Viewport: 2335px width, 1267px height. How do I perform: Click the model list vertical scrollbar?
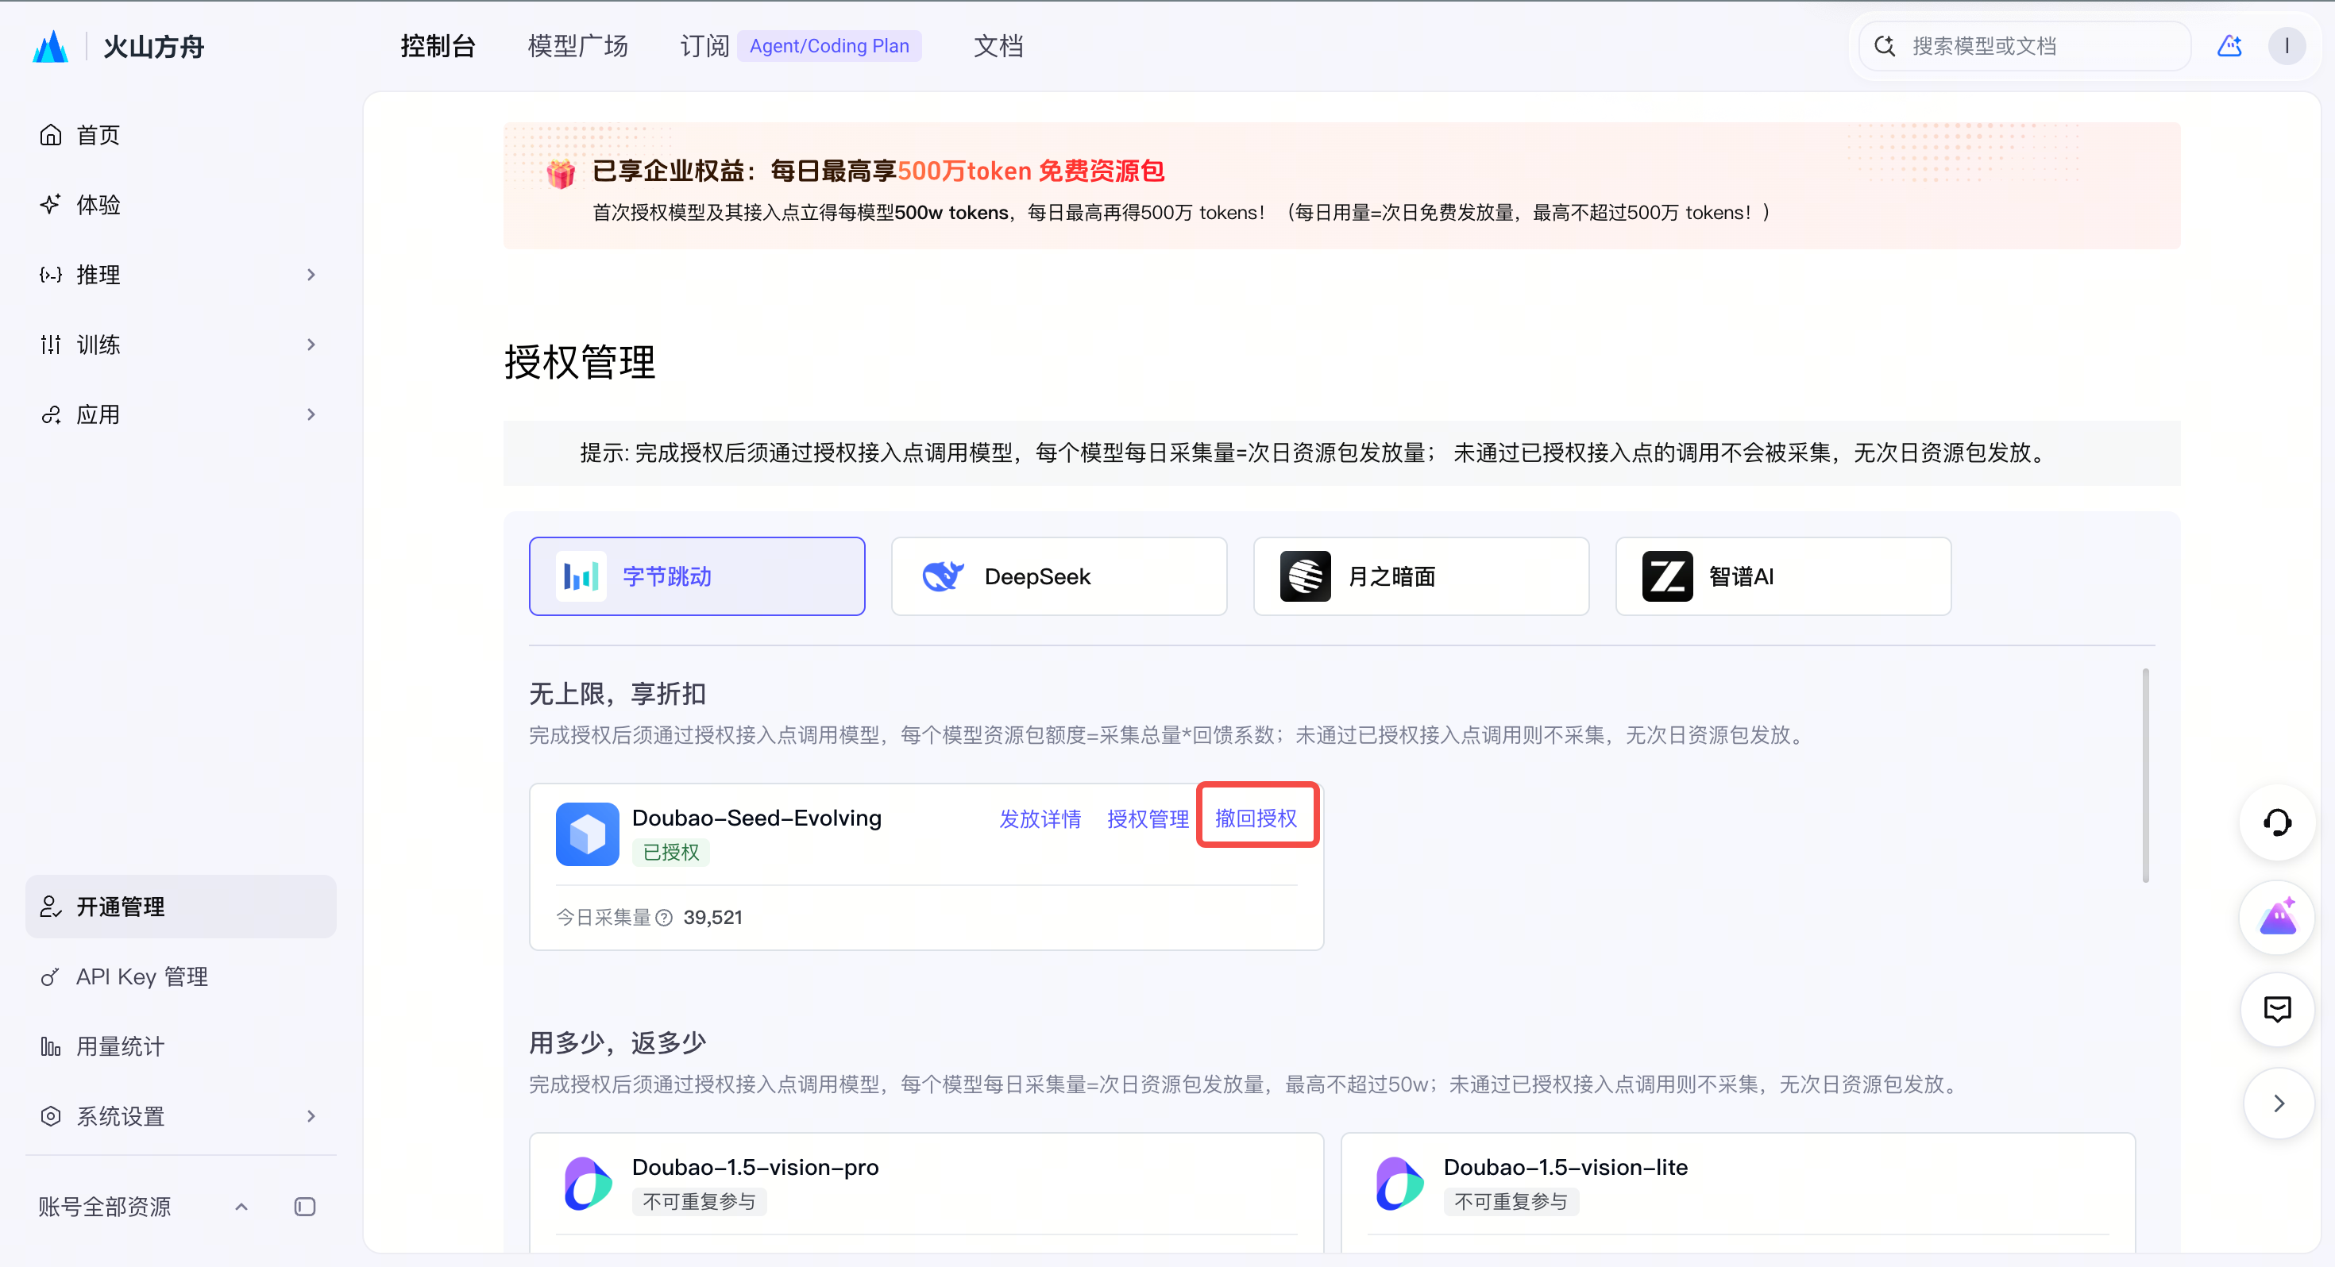(x=2144, y=775)
